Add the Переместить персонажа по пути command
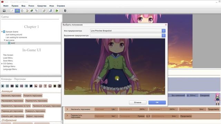This screenshot has height=124, width=221. 16,106
